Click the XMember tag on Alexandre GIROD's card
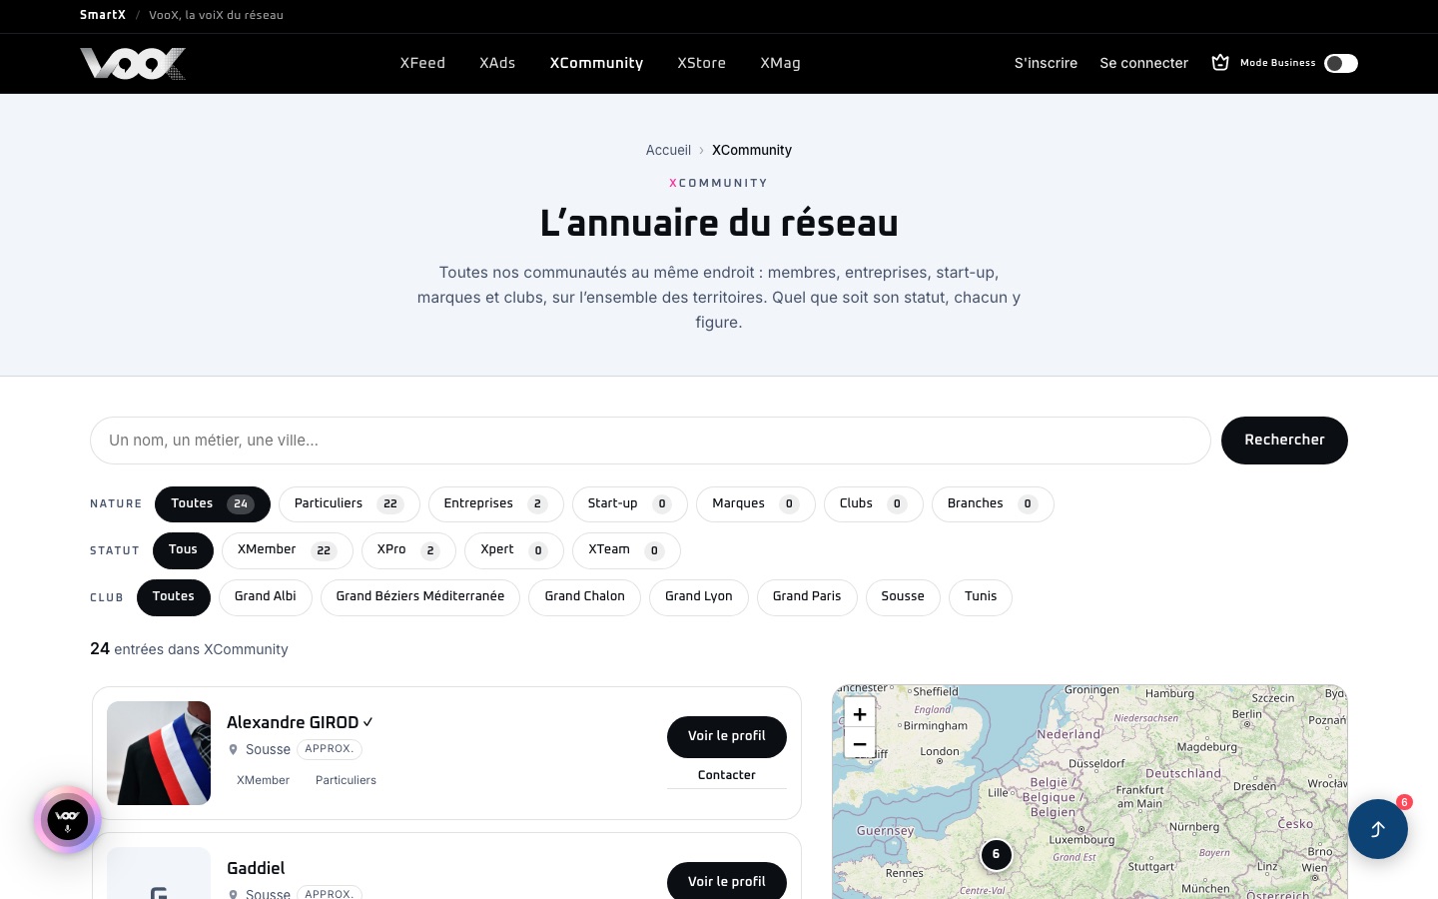 [263, 780]
